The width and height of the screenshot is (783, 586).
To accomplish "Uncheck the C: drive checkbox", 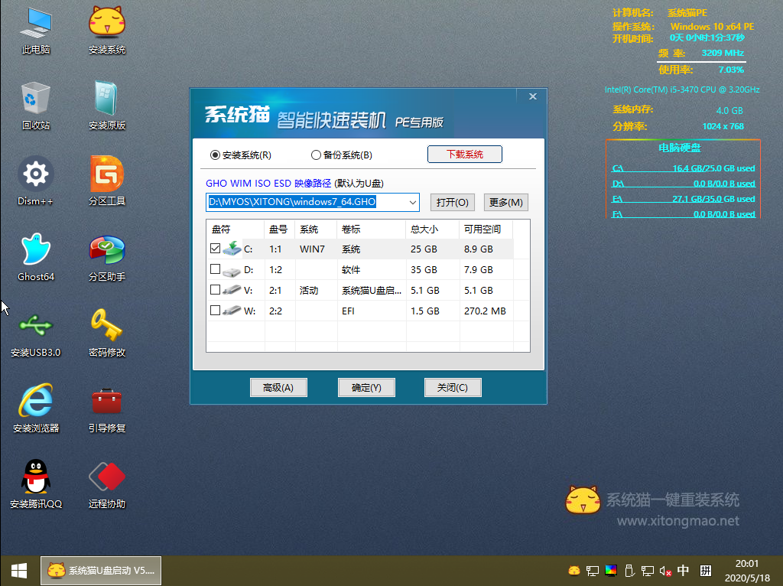I will coord(215,249).
